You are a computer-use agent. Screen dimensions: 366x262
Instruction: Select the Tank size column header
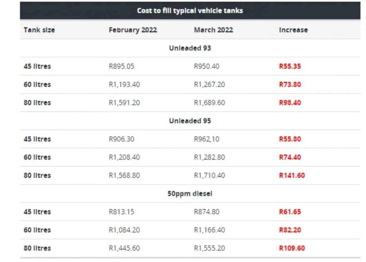pyautogui.click(x=39, y=30)
